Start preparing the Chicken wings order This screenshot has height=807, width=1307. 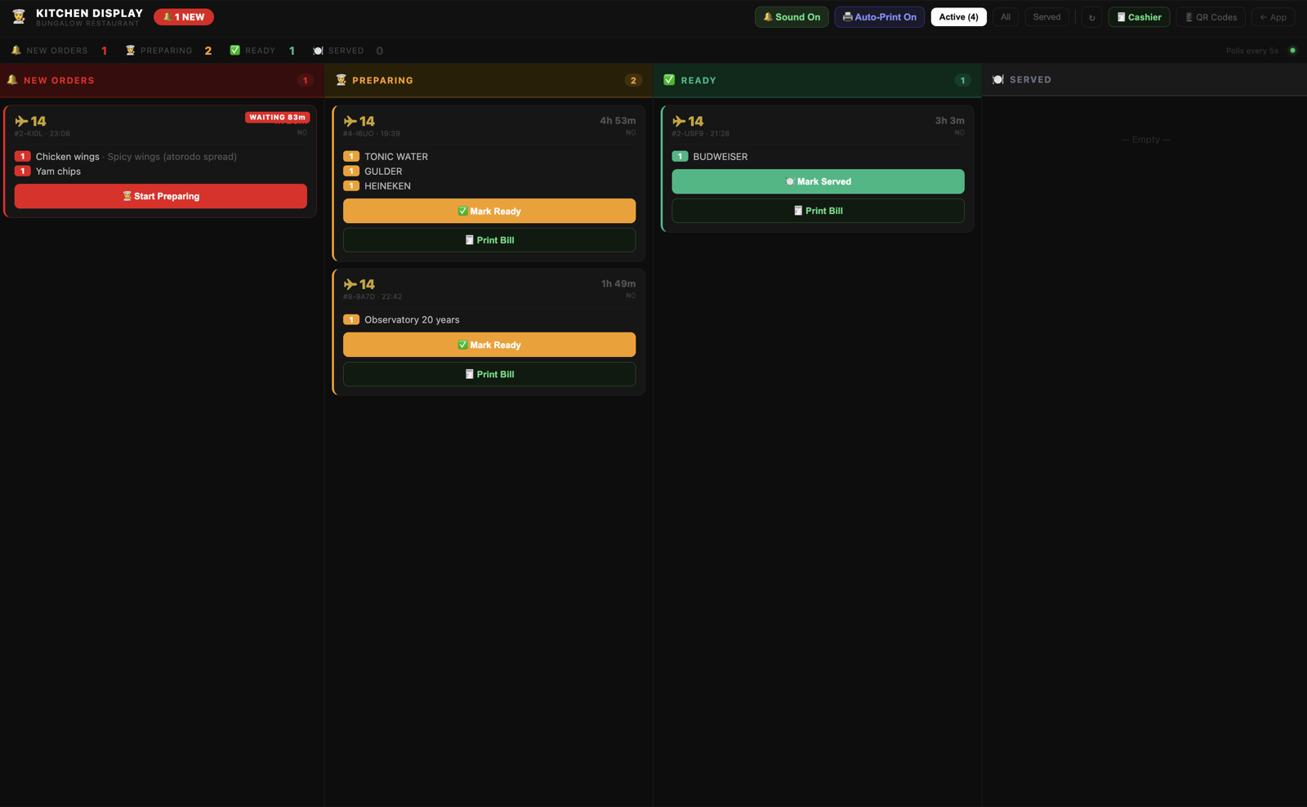(161, 196)
